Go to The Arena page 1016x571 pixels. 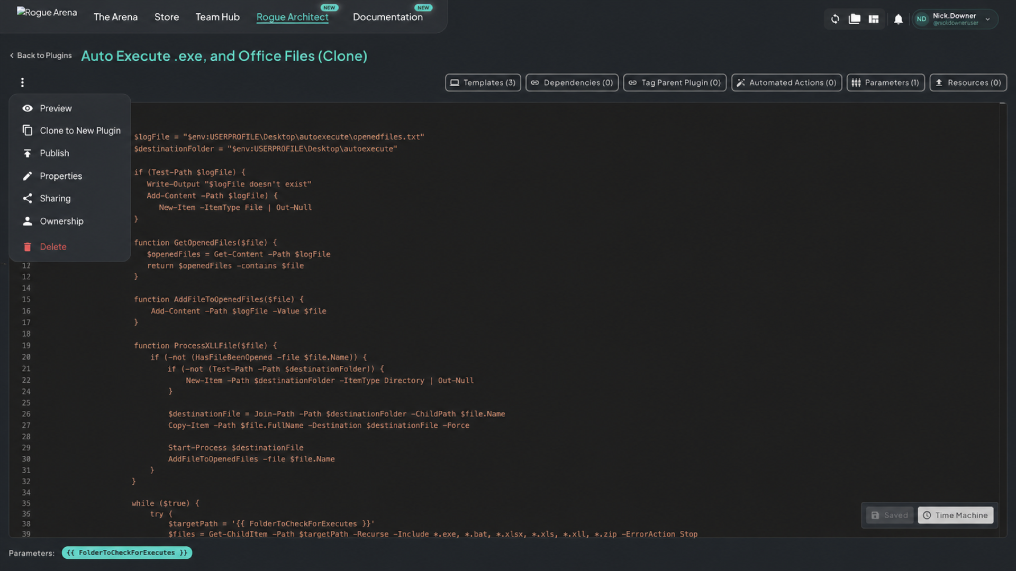pos(115,17)
